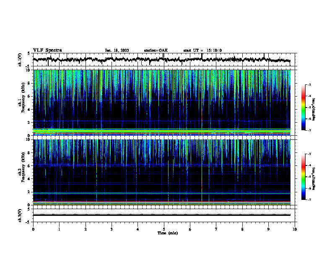
Task: Click the "4" kHz tick on ch.2 frequency axis
Action: click(30, 179)
